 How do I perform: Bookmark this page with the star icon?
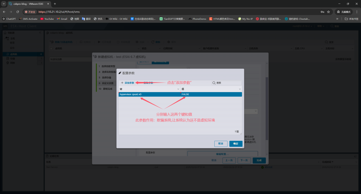[329, 12]
